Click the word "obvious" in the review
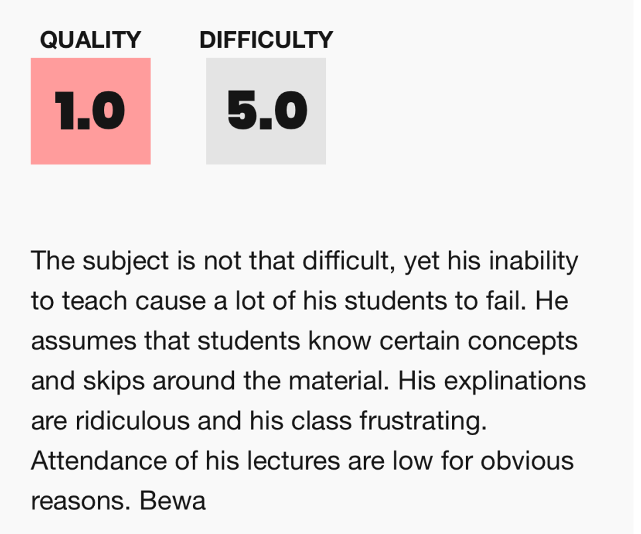The height and width of the screenshot is (534, 641). pyautogui.click(x=527, y=461)
